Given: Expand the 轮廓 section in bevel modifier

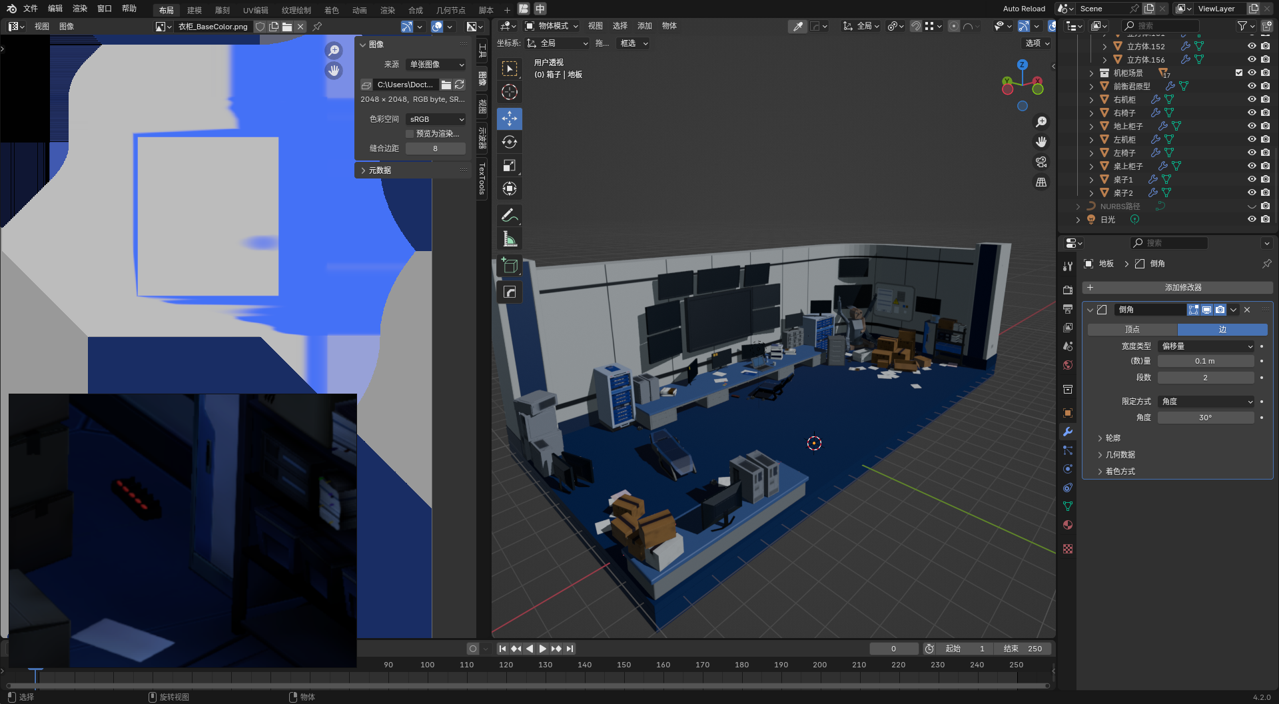Looking at the screenshot, I should (x=1112, y=438).
